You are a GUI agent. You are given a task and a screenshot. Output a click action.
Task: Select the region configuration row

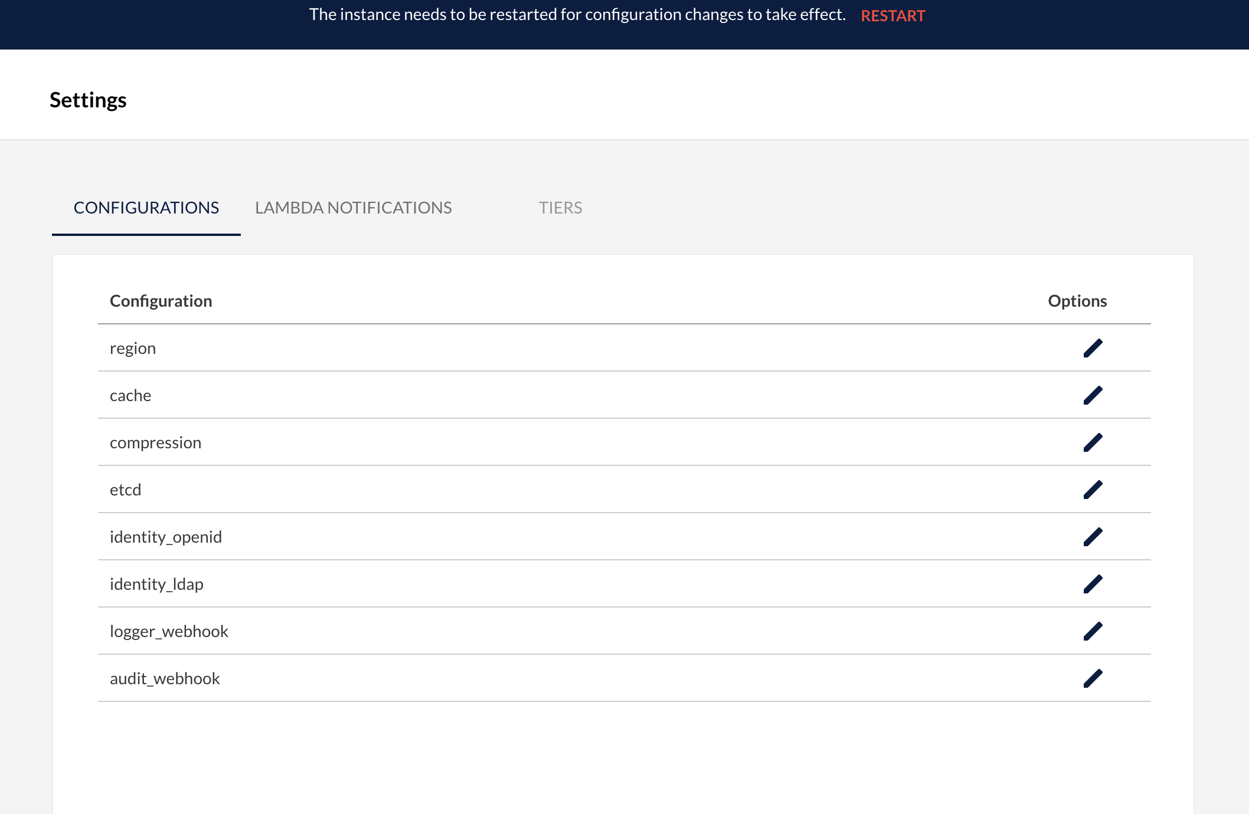click(133, 348)
